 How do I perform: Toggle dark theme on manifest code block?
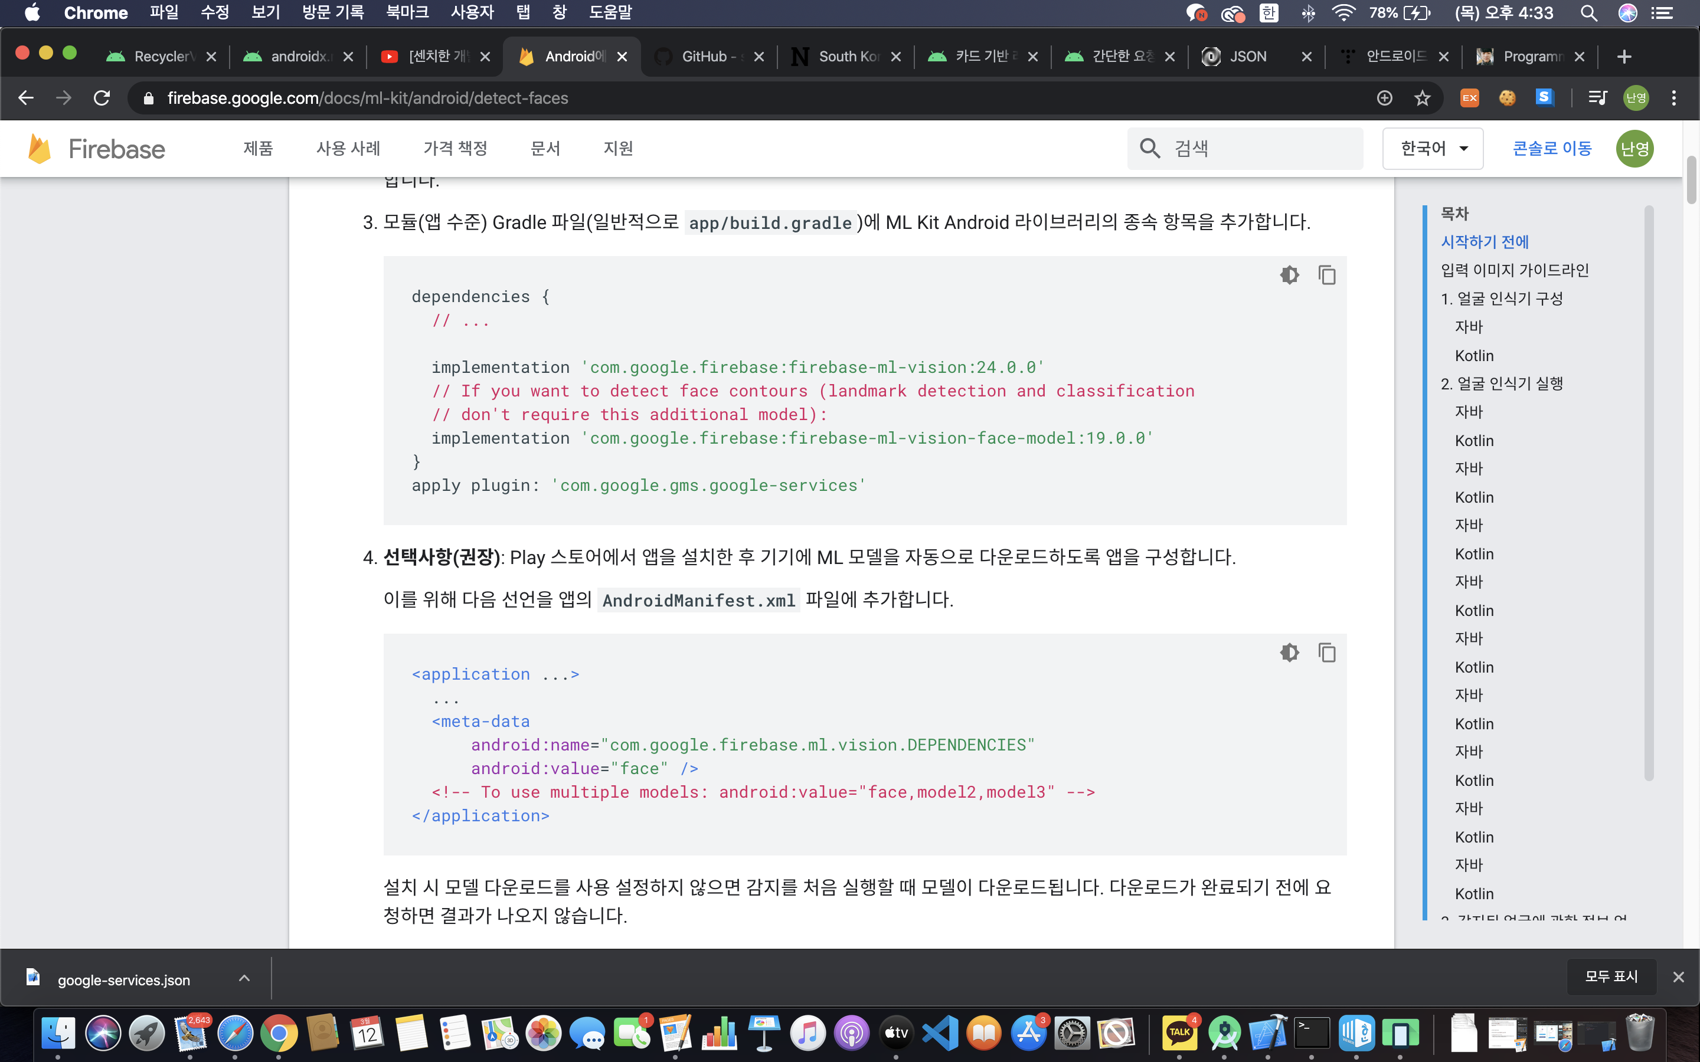tap(1289, 653)
